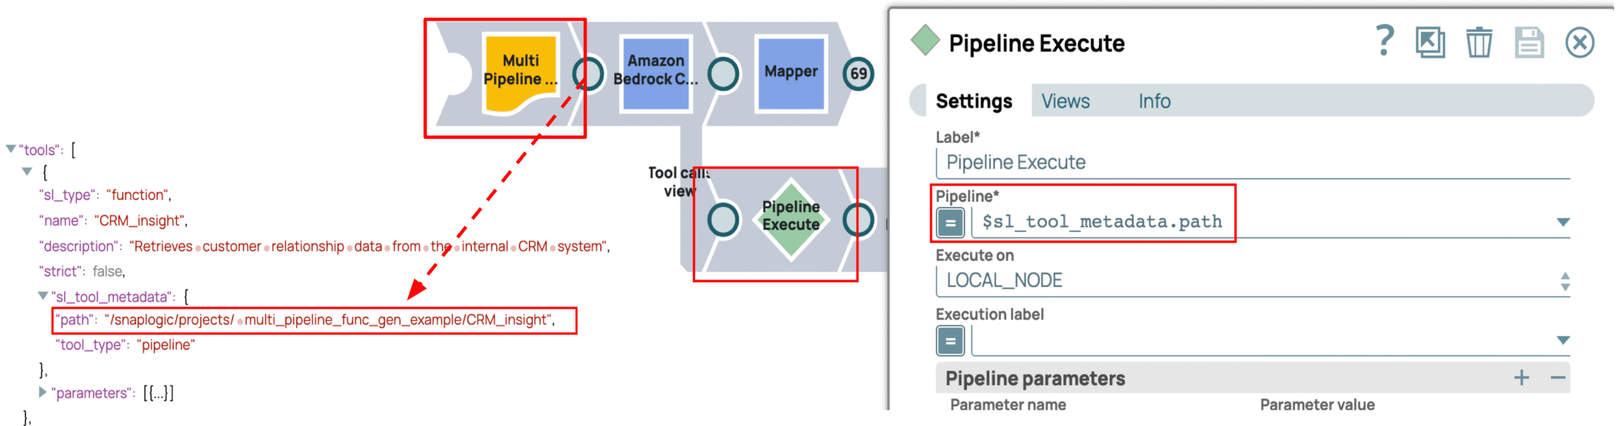Viewport: 1623px width, 426px height.
Task: Open help with the question mark icon
Action: tap(1384, 42)
